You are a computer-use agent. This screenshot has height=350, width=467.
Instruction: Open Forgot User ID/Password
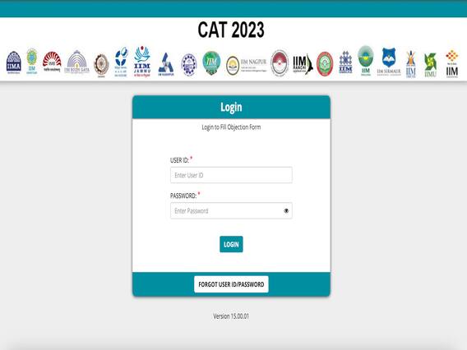coord(231,284)
